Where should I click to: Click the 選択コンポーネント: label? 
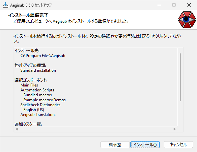coord(31,80)
